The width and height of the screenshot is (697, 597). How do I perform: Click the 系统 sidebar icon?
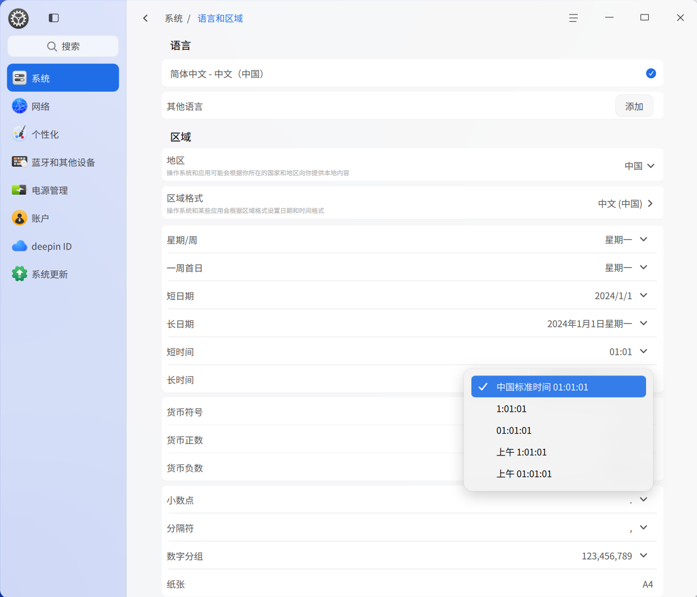[x=20, y=78]
